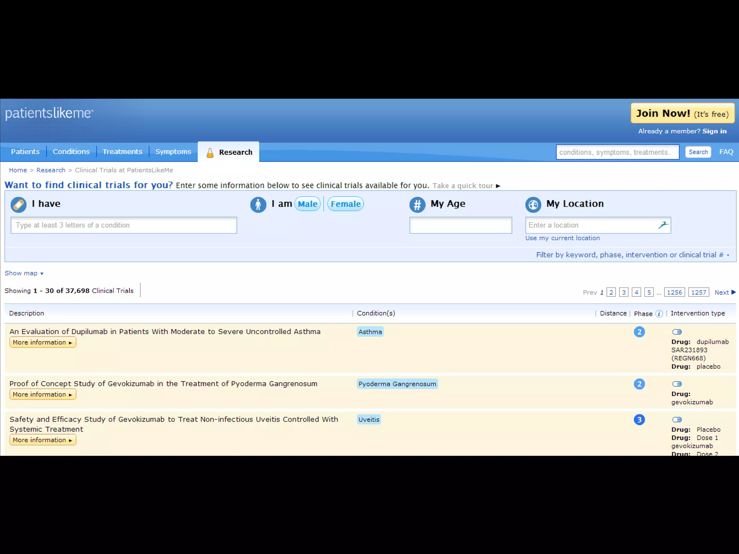The height and width of the screenshot is (554, 739).
Task: Click the pill icon in the Asthma trial row
Action: pos(677,332)
